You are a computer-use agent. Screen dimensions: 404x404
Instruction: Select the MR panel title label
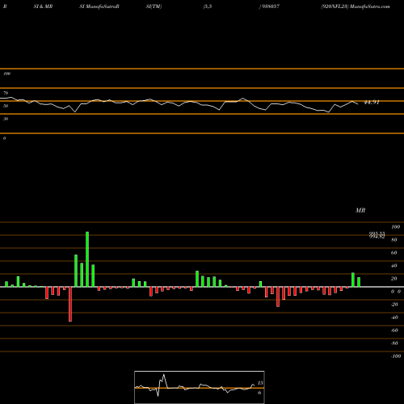[360, 210]
